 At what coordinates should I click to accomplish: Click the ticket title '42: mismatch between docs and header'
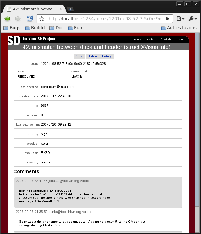(x=96, y=47)
